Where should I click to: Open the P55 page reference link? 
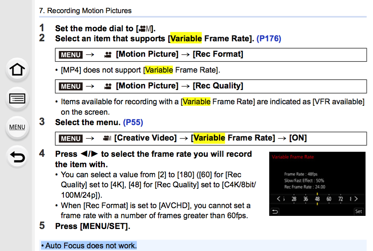pyautogui.click(x=133, y=122)
